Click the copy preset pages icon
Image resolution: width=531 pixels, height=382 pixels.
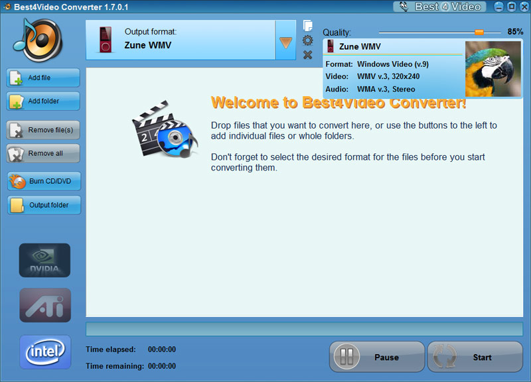pyautogui.click(x=308, y=26)
